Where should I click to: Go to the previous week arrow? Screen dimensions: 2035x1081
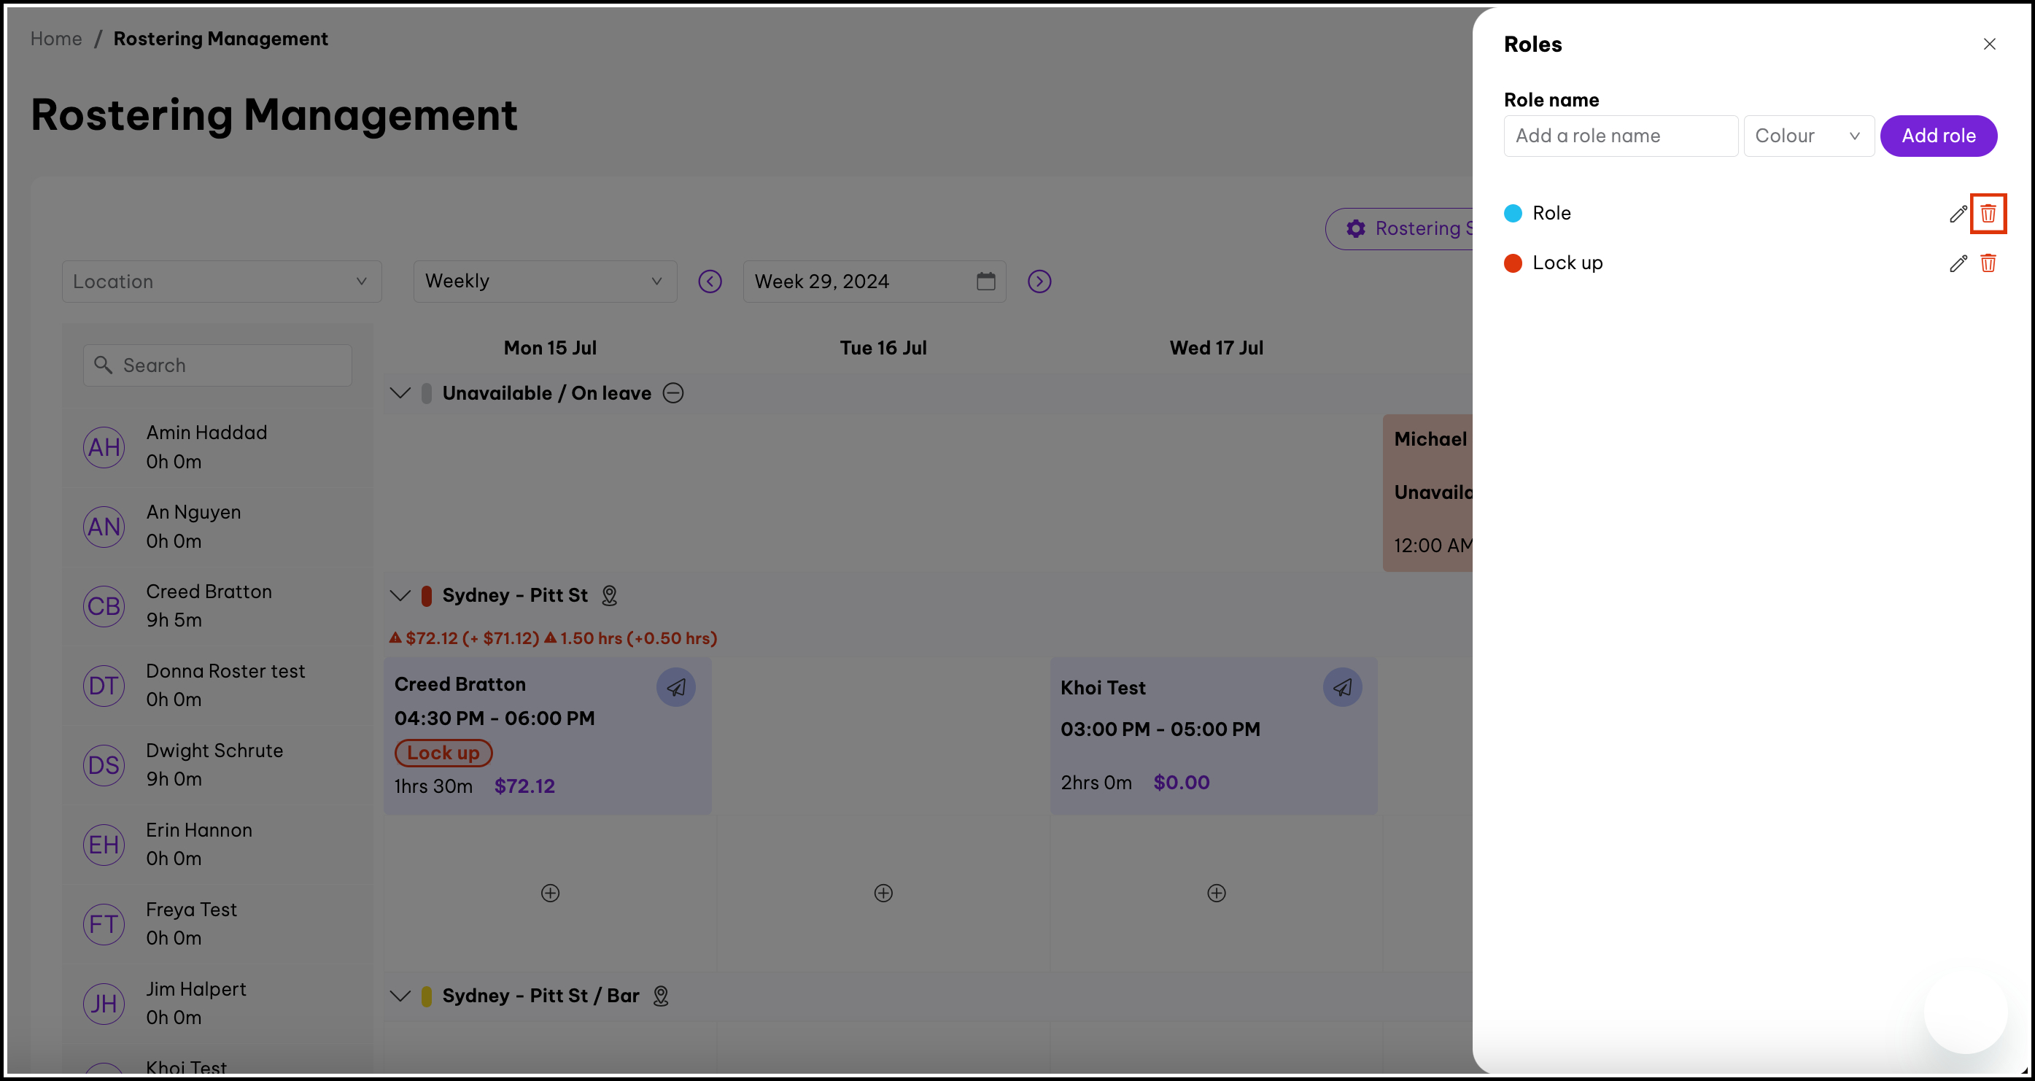pos(710,282)
